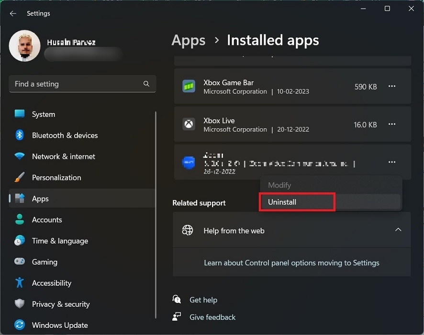Viewport: 424px width, 335px height.
Task: Click the back arrow to return
Action: (13, 13)
